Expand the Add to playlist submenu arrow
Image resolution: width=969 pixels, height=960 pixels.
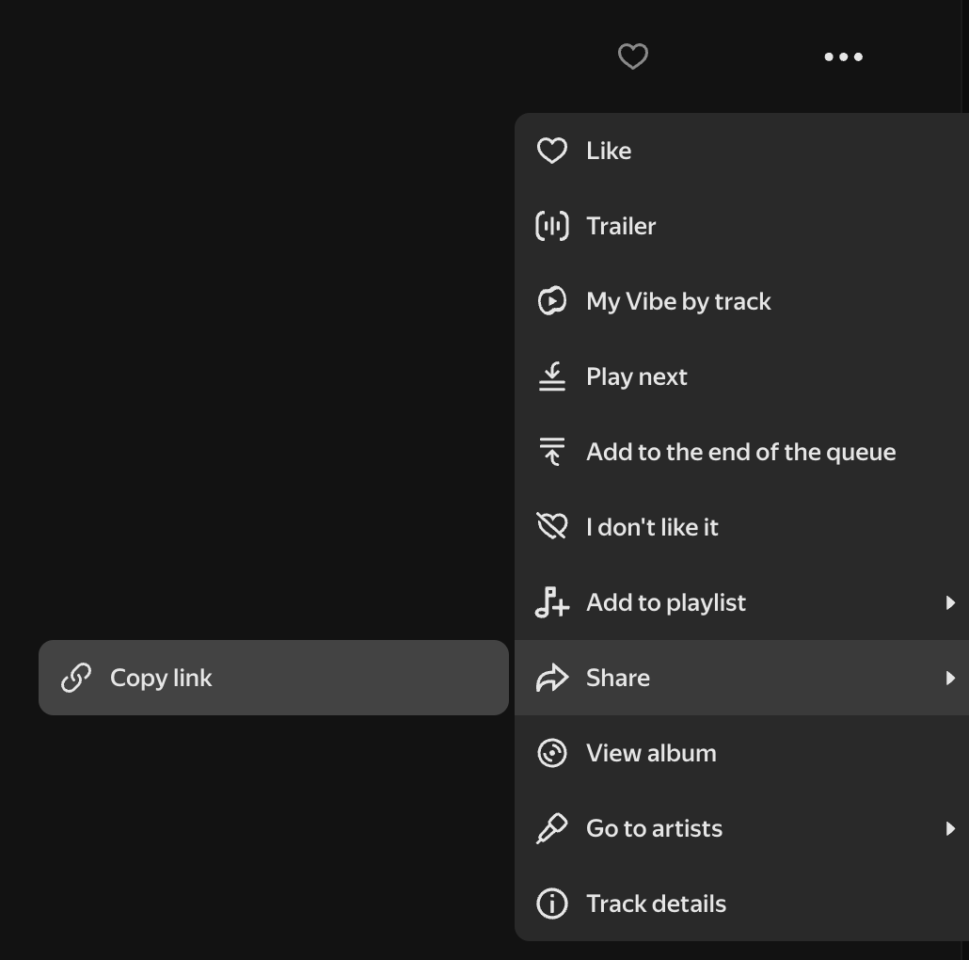(x=950, y=602)
